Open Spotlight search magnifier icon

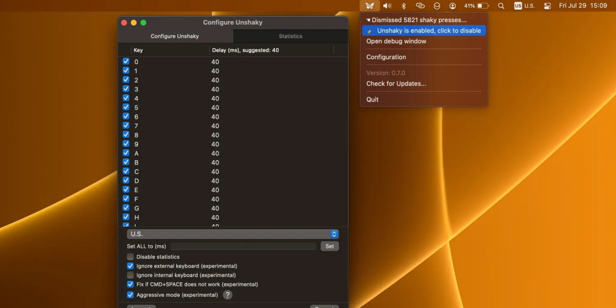tap(501, 6)
